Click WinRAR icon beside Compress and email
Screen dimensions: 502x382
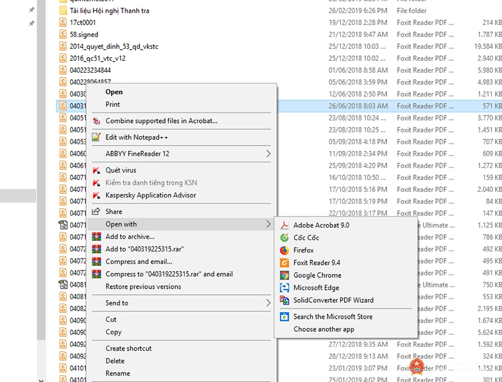[x=97, y=262]
